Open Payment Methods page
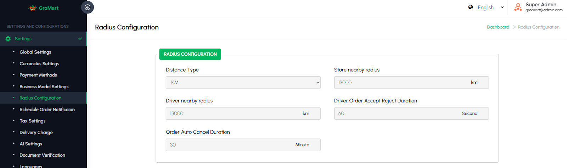 tap(38, 75)
